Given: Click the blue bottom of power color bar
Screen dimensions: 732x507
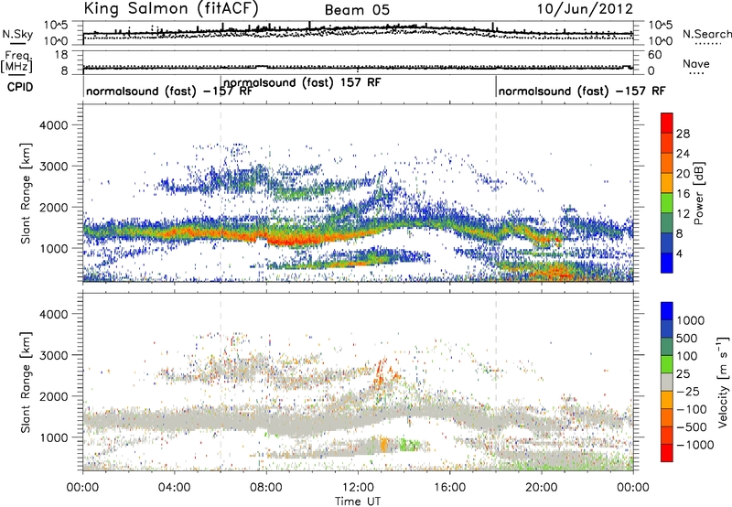Looking at the screenshot, I should [667, 263].
